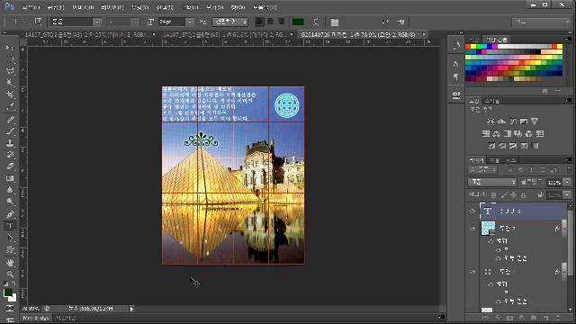The height and width of the screenshot is (324, 576).
Task: Select the Pen tool
Action: coord(10,214)
